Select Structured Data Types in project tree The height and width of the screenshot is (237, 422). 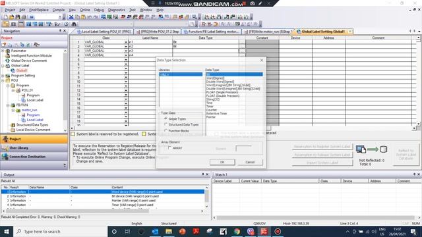pyautogui.click(x=32, y=125)
